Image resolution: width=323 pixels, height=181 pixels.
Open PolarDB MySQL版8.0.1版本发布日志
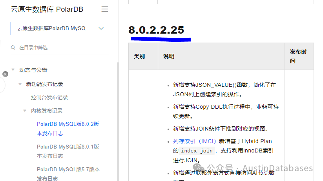point(68,151)
